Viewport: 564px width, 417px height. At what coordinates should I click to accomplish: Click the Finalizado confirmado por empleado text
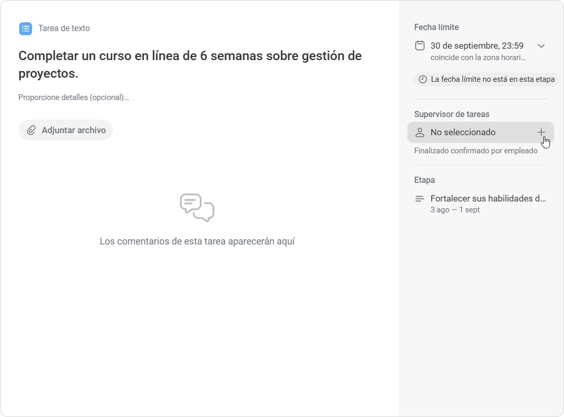476,151
